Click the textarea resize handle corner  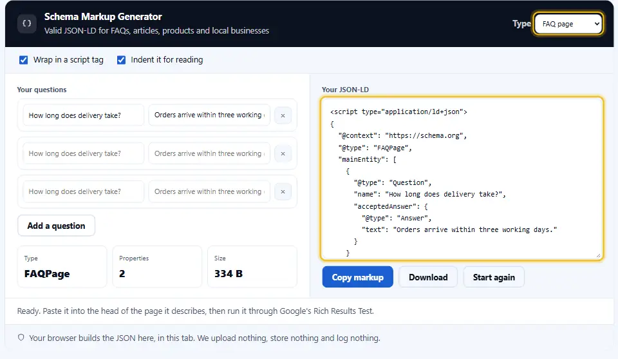tap(598, 255)
